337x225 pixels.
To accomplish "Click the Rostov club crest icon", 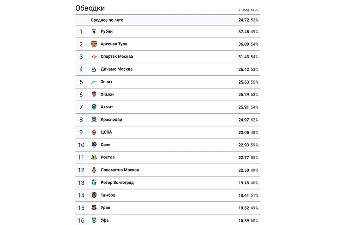I will (94, 158).
